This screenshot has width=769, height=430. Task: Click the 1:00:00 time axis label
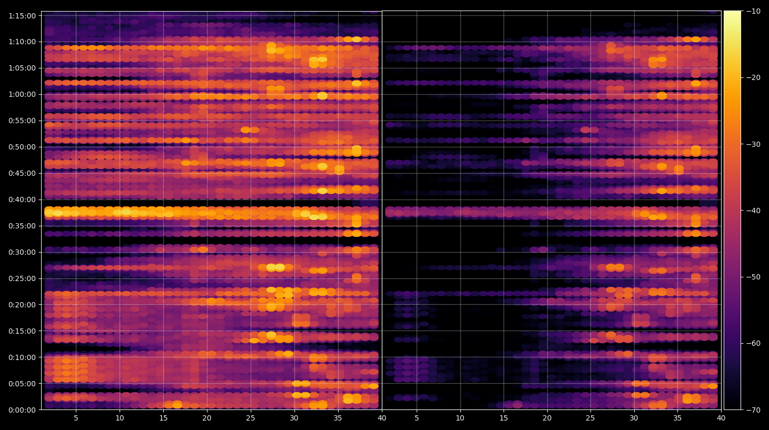pyautogui.click(x=22, y=95)
